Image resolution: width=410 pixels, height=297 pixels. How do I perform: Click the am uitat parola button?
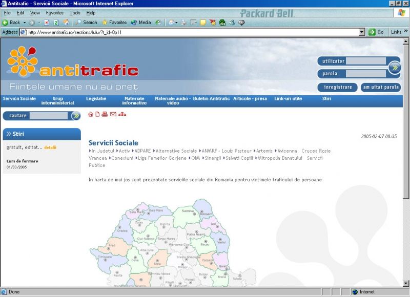coord(381,87)
